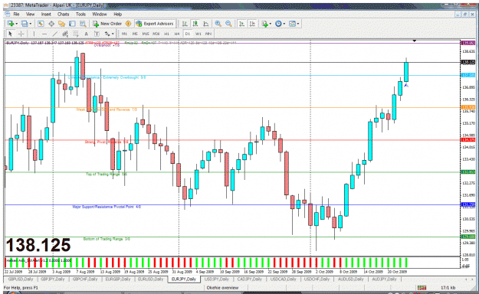Select the Crosshair tool
The width and height of the screenshot is (479, 294).
pyautogui.click(x=21, y=34)
